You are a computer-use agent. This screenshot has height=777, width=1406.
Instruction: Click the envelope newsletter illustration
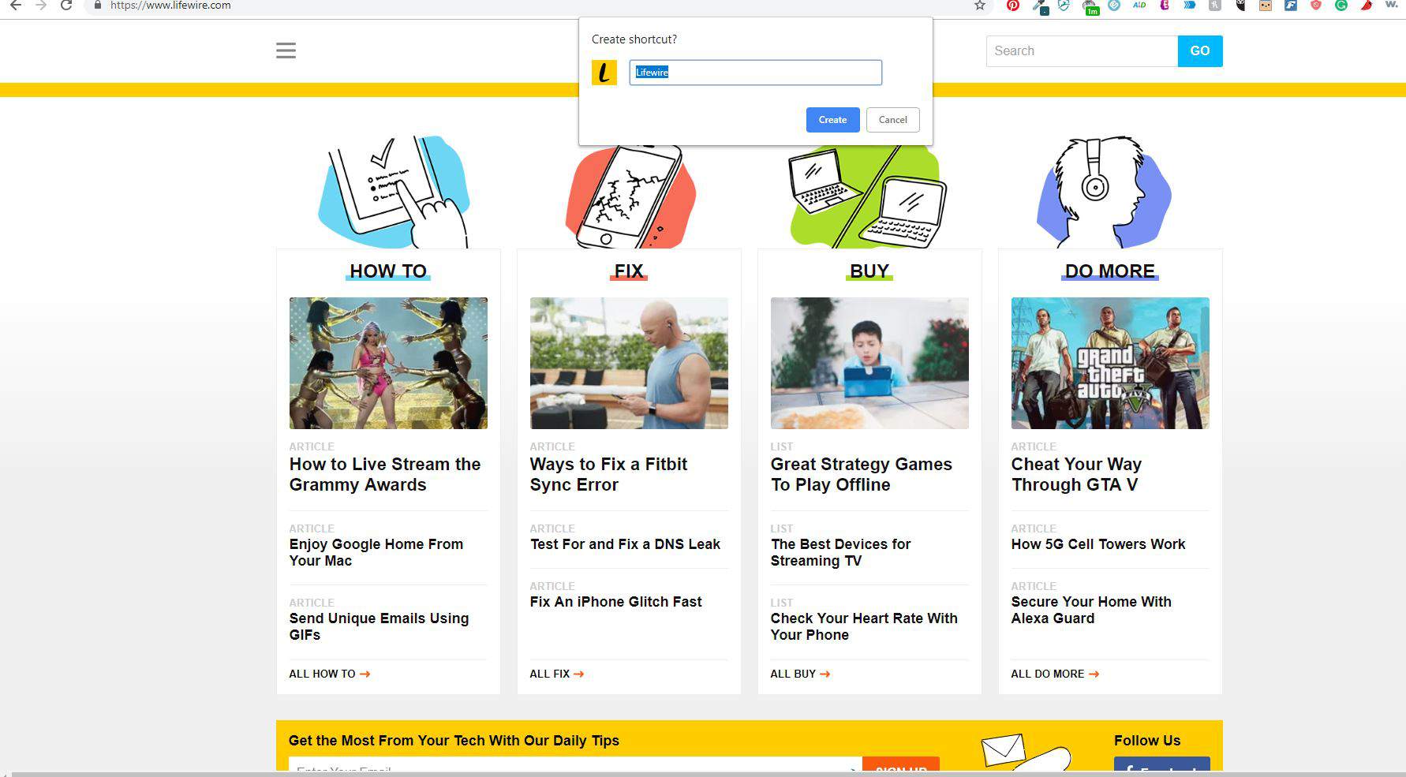(x=1025, y=752)
